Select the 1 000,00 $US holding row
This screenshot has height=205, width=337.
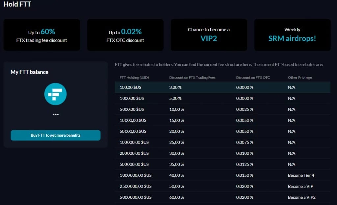tap(222, 99)
